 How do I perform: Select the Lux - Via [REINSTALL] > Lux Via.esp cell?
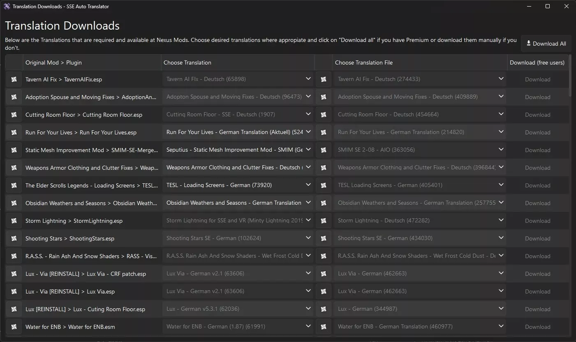tap(92, 291)
